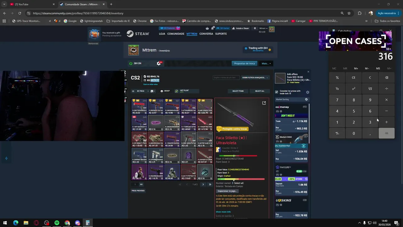The height and width of the screenshot is (227, 403).
Task: Expand the Mttrem account dropdown
Action: click(x=263, y=28)
